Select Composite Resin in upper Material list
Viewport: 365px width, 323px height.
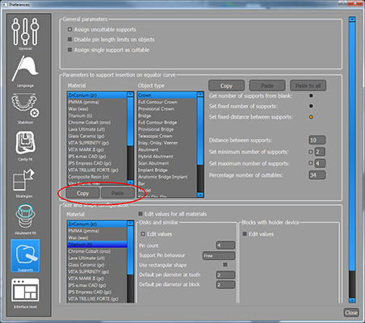click(x=97, y=177)
